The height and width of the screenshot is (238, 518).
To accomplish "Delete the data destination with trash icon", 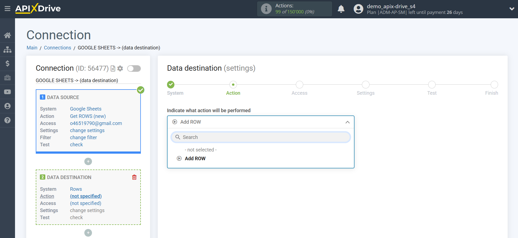I will (x=134, y=177).
